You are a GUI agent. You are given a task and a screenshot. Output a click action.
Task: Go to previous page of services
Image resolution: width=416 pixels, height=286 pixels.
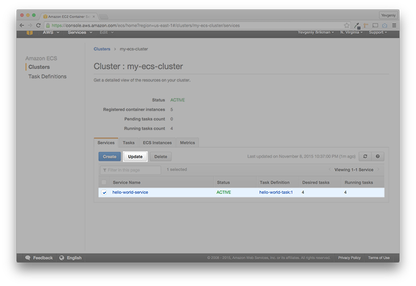[329, 169]
